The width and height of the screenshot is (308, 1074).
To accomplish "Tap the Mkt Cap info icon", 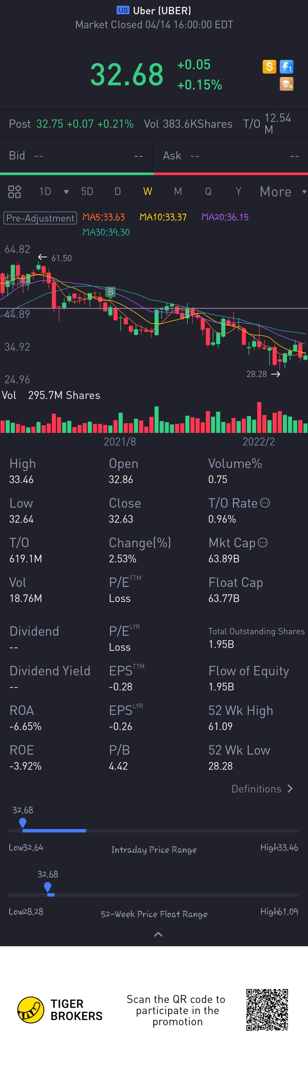I will tap(263, 542).
